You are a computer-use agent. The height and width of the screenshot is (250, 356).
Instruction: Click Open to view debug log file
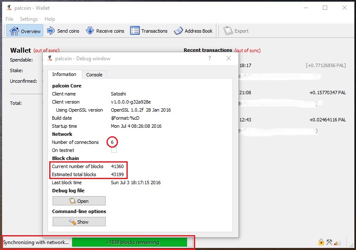tap(79, 201)
